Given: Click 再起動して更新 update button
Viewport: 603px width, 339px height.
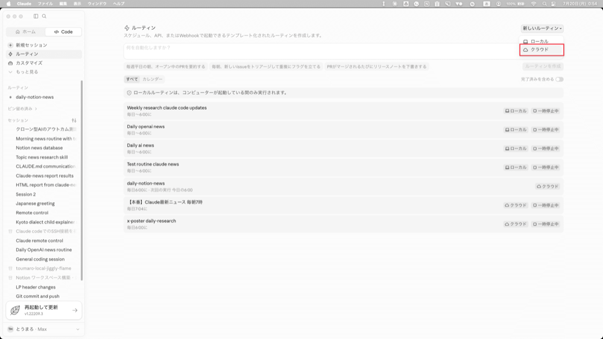Looking at the screenshot, I should pos(44,310).
